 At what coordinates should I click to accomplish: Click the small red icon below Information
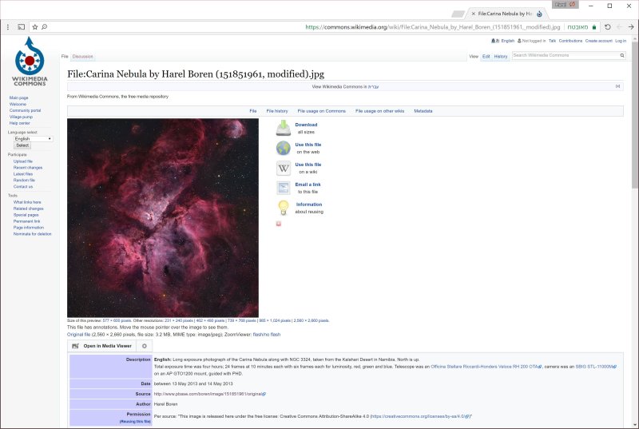(x=278, y=224)
